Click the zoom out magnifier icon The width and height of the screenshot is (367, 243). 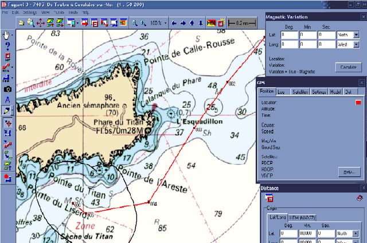pyautogui.click(x=134, y=23)
